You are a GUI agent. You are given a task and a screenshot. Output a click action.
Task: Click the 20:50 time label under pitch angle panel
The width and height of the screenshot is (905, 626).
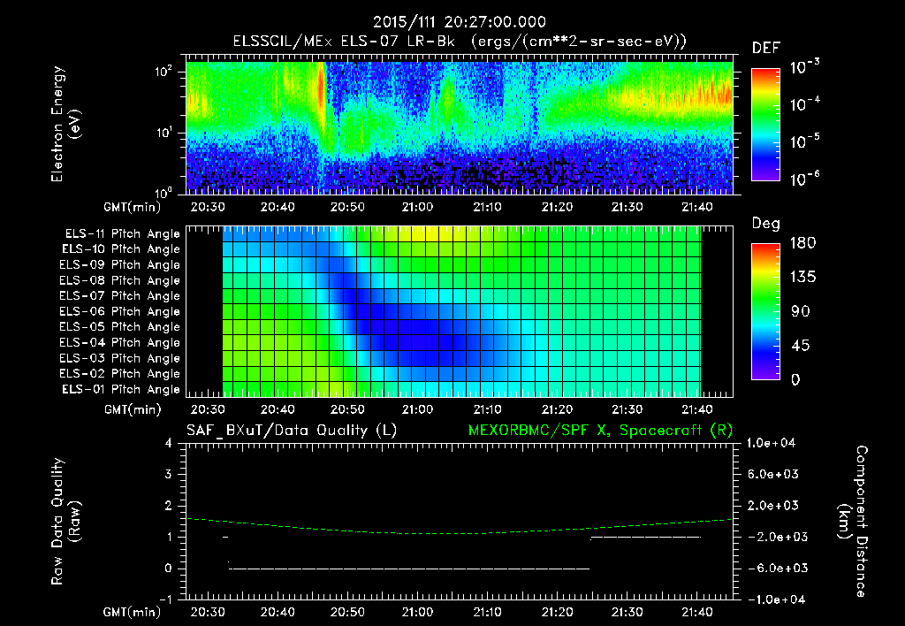(346, 409)
